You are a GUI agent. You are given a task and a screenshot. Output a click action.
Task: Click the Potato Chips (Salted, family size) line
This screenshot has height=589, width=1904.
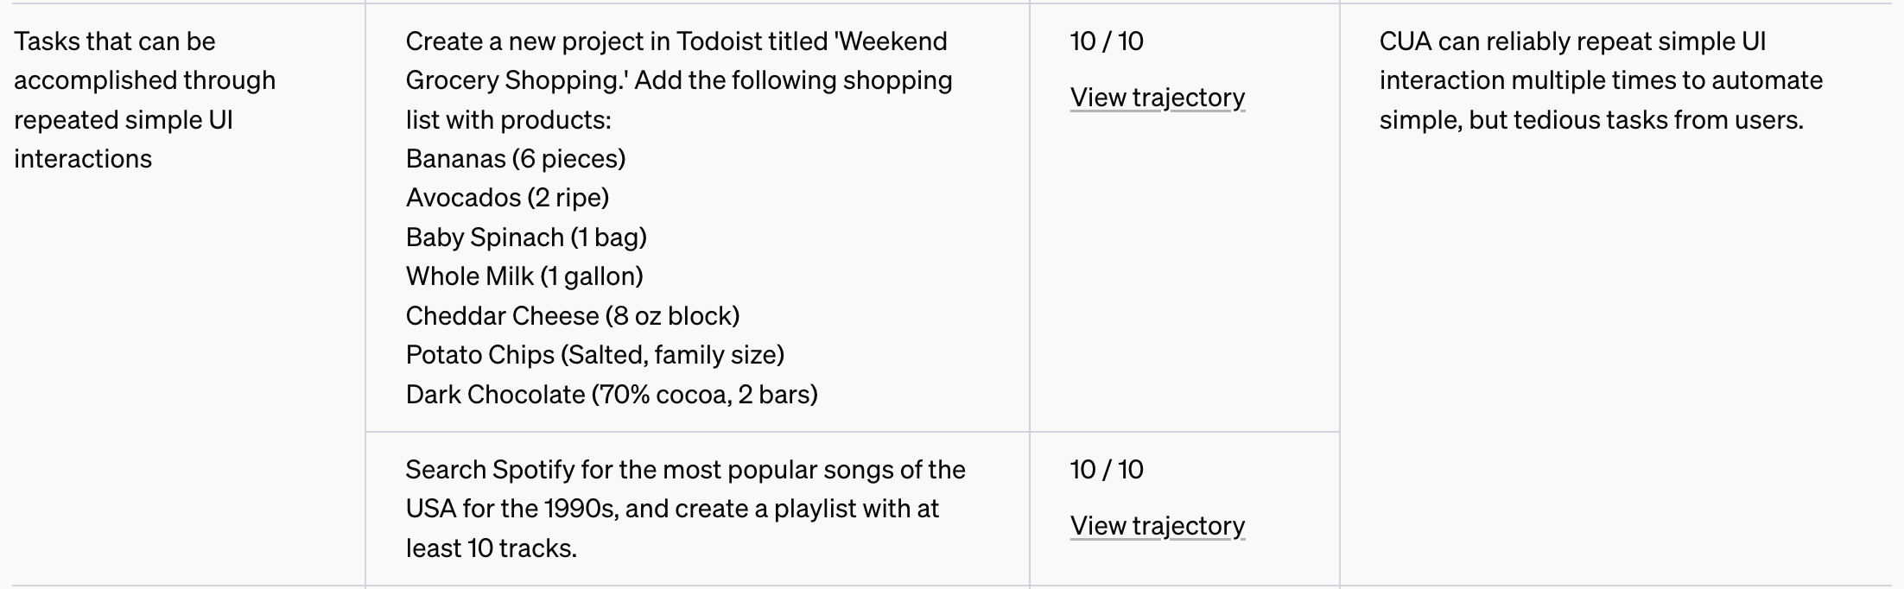pyautogui.click(x=594, y=355)
